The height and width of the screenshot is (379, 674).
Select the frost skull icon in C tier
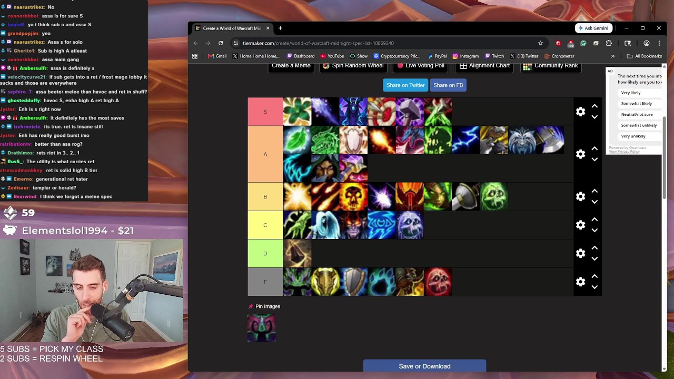click(410, 225)
